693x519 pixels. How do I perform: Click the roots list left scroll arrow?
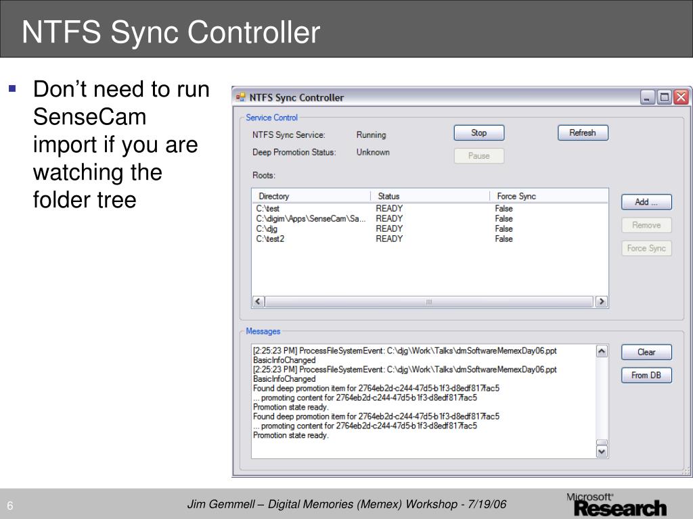point(259,301)
